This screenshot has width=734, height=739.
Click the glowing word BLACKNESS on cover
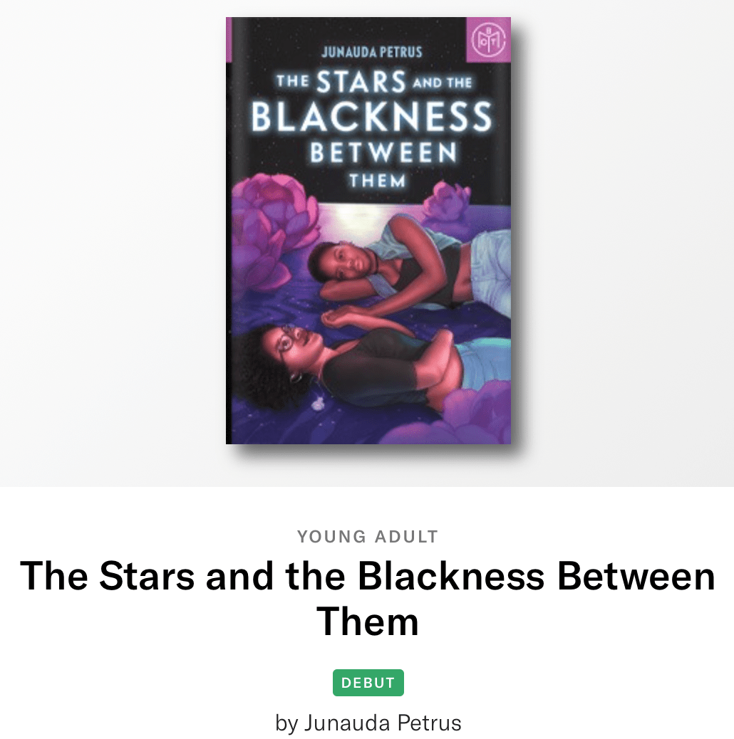371,117
